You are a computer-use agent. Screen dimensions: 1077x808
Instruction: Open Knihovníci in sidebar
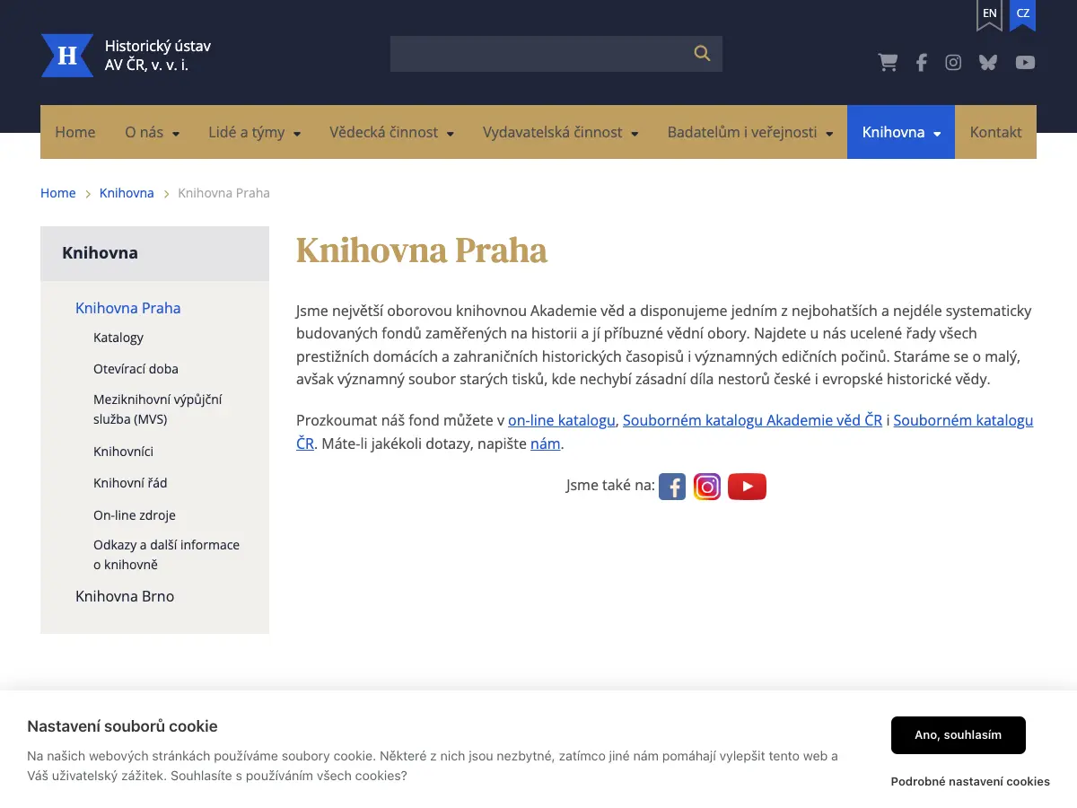123,452
